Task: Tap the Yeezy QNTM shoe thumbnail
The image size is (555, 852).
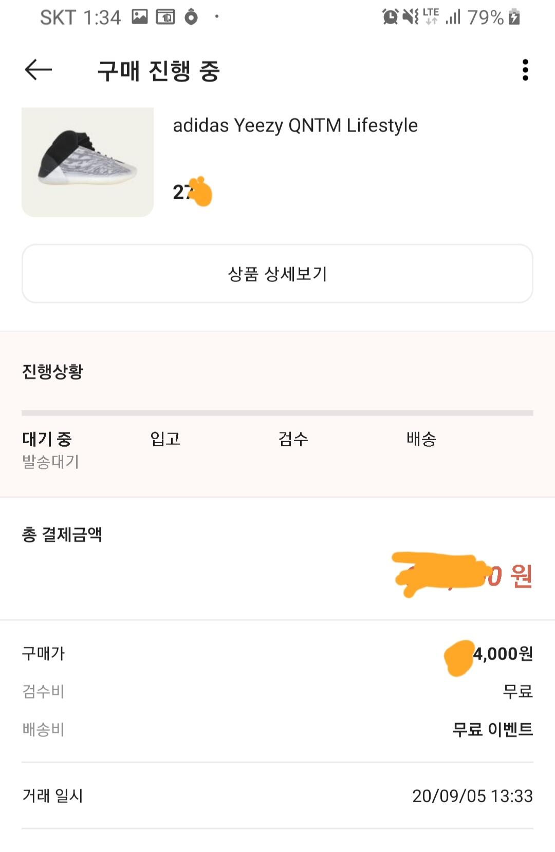Action: [87, 162]
